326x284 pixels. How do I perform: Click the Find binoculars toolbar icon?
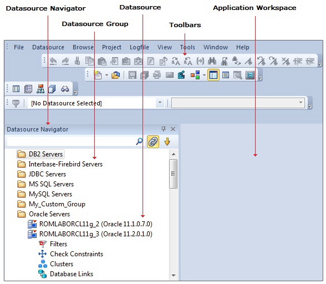click(212, 61)
